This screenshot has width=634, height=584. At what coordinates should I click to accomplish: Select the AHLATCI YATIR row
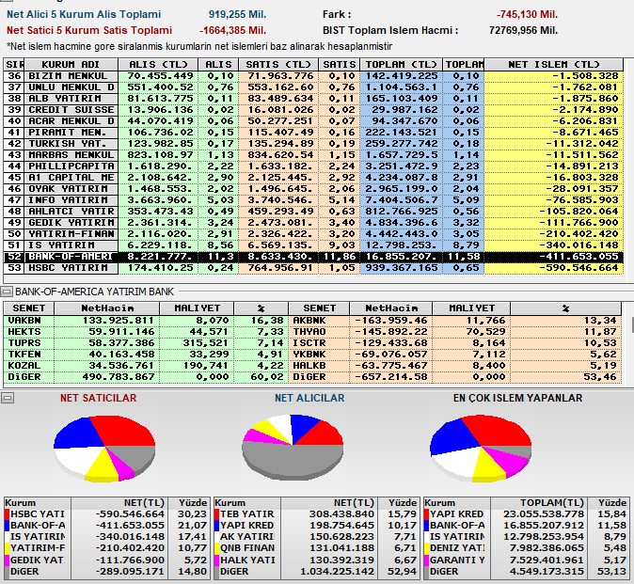click(313, 212)
